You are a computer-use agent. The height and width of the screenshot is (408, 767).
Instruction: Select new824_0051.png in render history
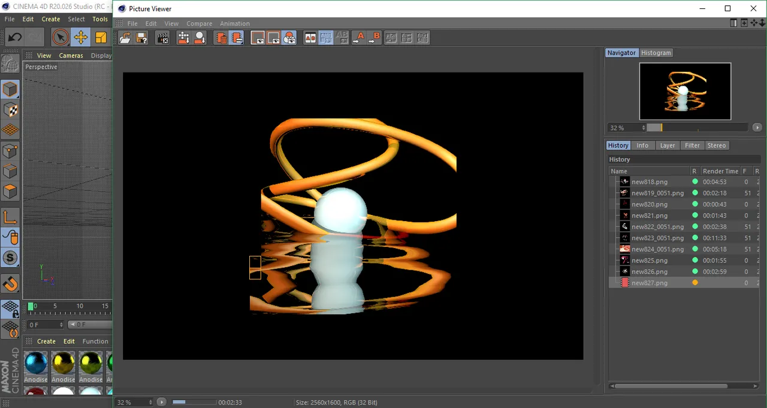657,249
